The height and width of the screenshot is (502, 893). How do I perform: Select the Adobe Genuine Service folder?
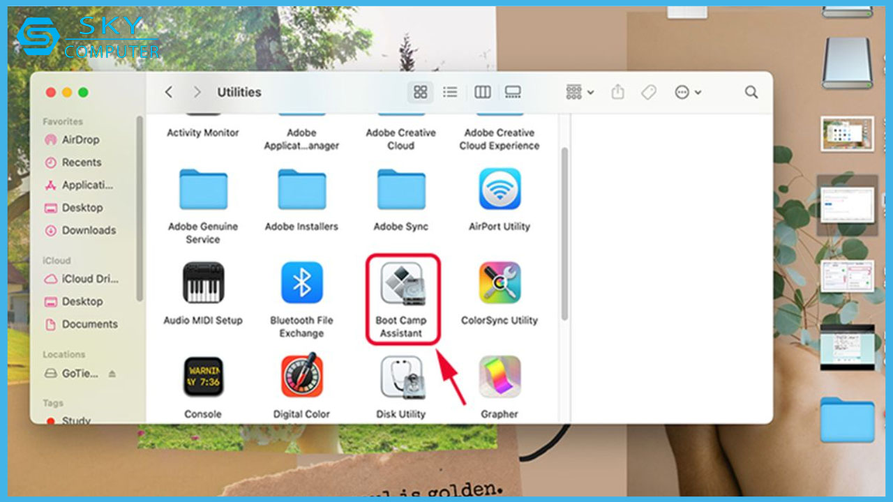(203, 189)
